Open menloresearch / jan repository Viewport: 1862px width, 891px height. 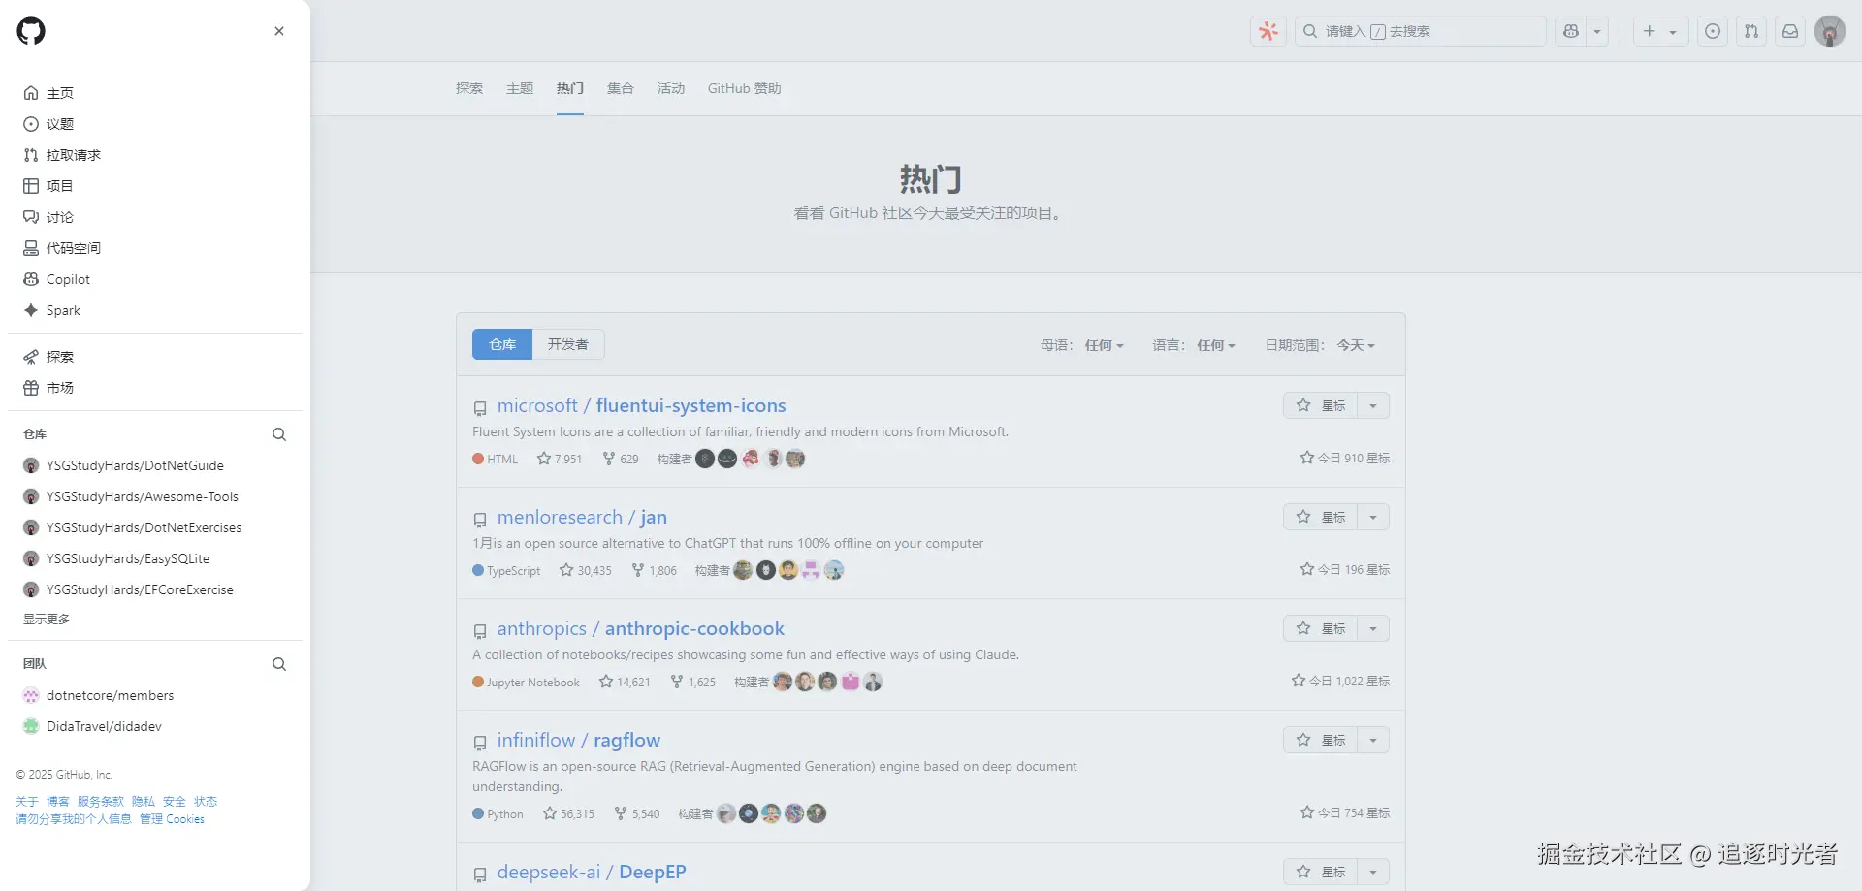pos(582,517)
